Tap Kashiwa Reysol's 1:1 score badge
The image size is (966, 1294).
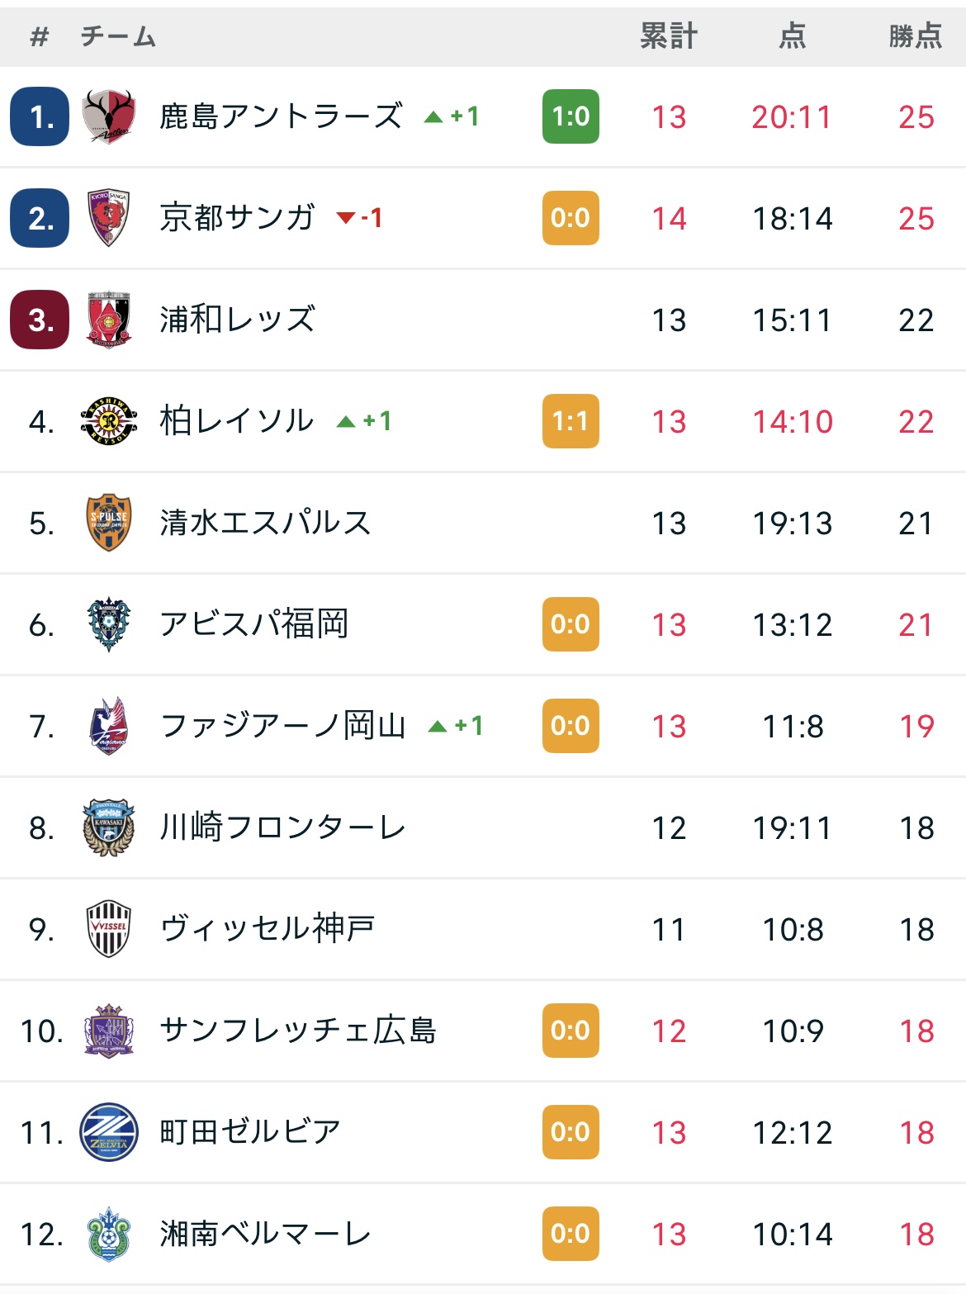pyautogui.click(x=571, y=421)
